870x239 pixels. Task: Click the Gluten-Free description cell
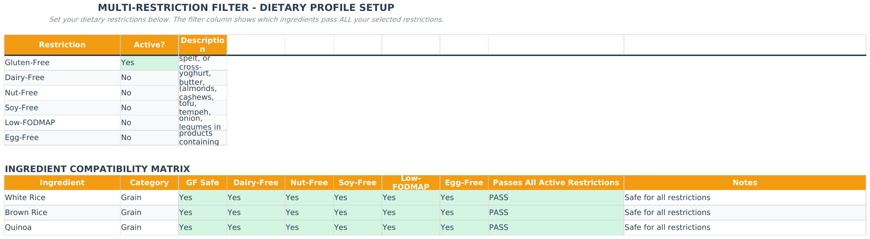coord(203,63)
